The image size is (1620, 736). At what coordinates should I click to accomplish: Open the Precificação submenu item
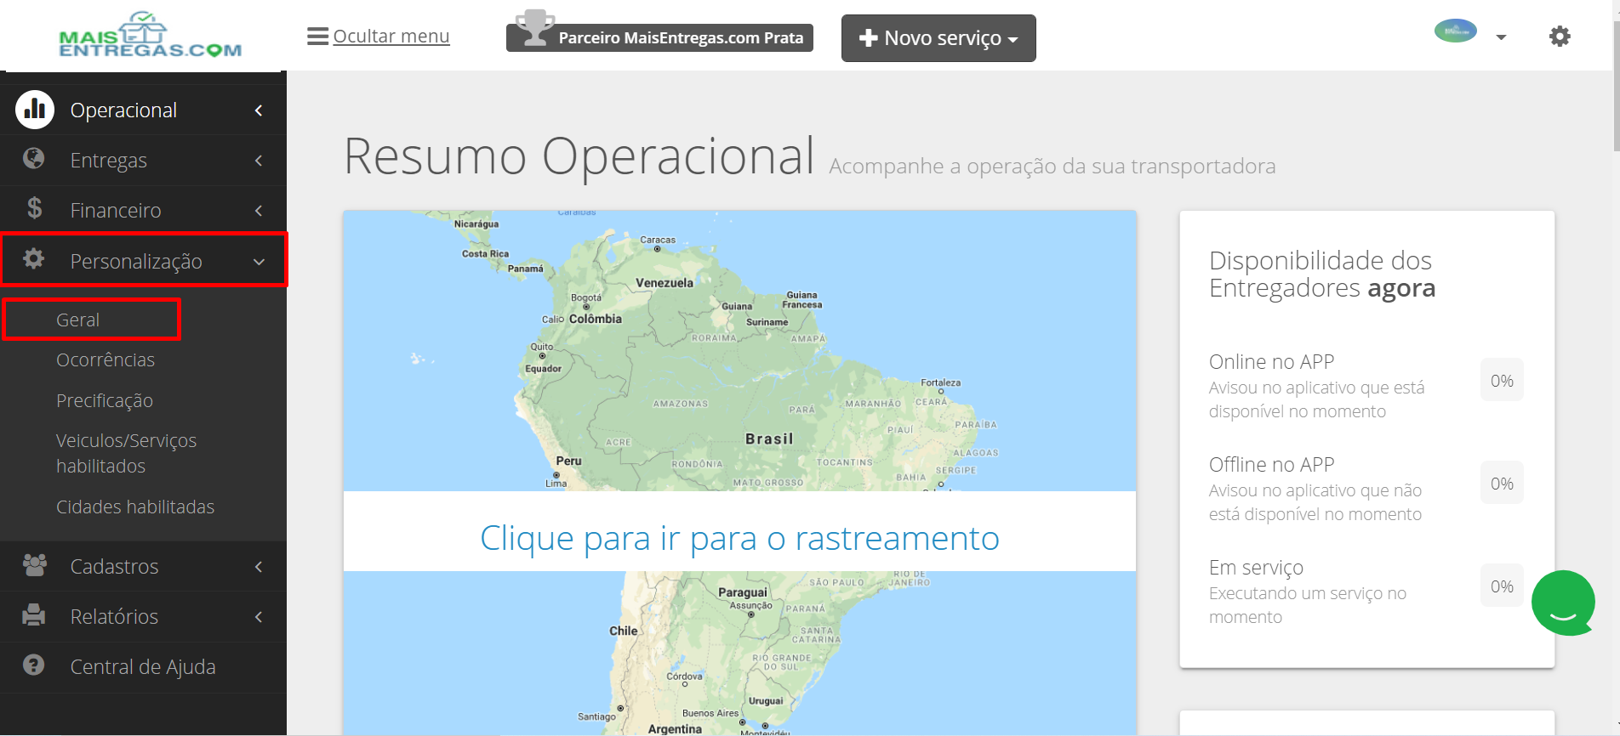[105, 400]
